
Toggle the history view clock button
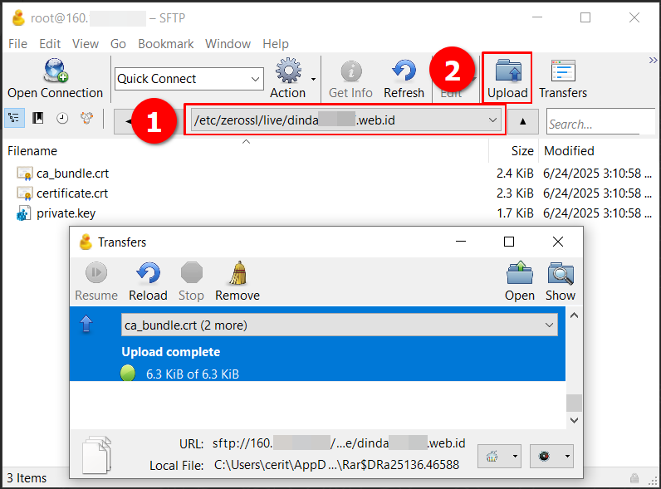(62, 119)
